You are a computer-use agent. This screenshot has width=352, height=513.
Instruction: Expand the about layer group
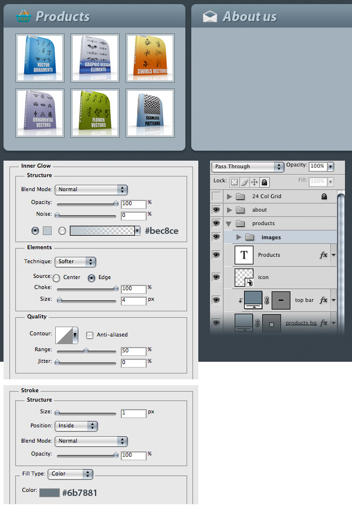pos(229,210)
